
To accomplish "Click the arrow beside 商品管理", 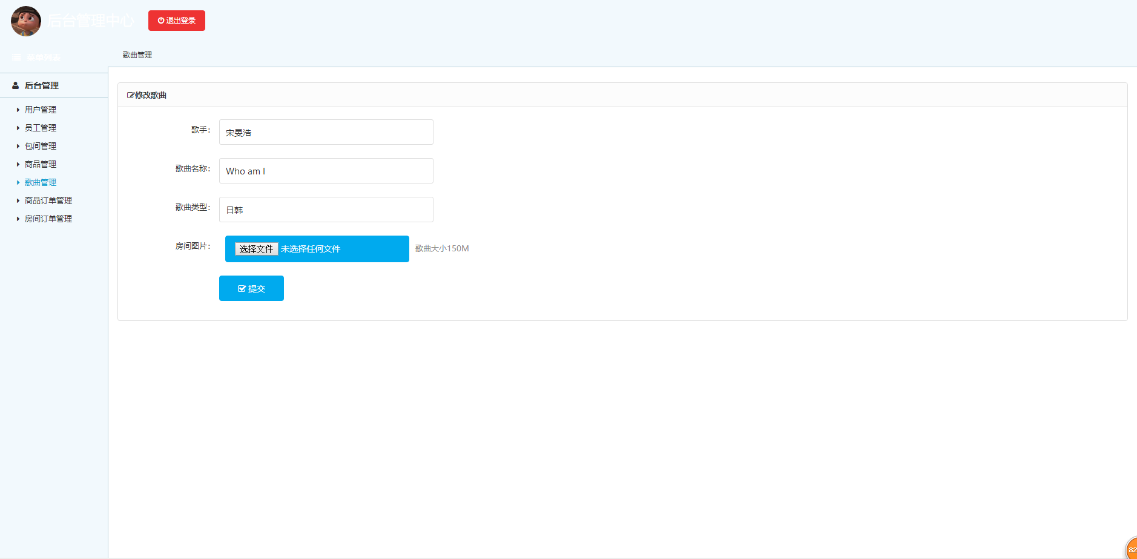I will coord(18,164).
